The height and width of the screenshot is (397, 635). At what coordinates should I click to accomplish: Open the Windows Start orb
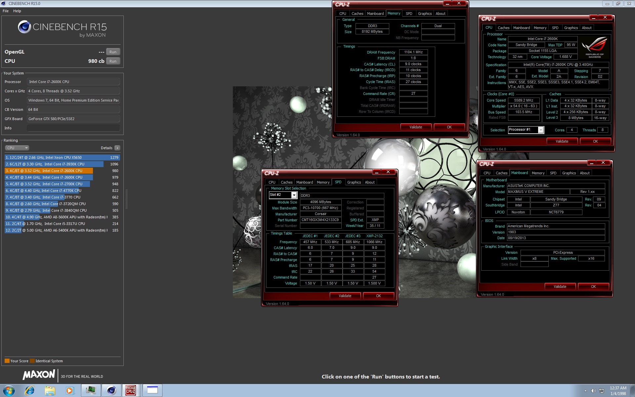[9, 391]
